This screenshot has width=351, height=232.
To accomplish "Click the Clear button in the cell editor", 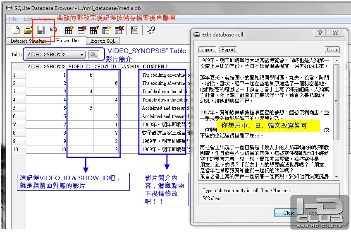I will (x=332, y=50).
